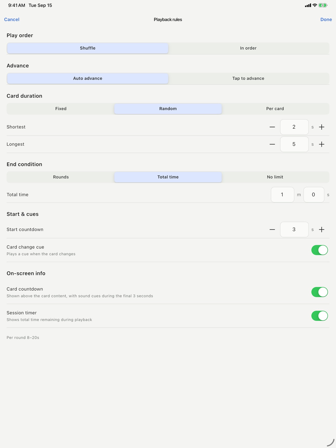Tap the plus icon for Longest duration
336x448 pixels.
[322, 144]
